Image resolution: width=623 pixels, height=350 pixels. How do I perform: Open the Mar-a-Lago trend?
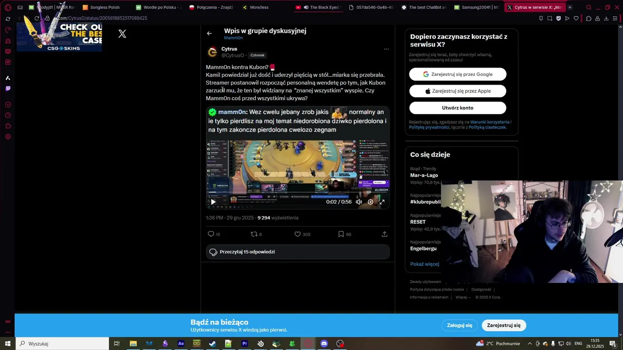click(424, 175)
